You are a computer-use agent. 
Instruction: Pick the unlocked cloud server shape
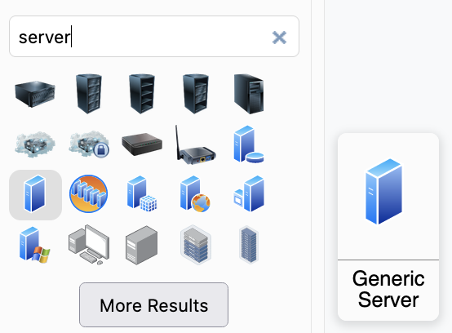(x=35, y=144)
